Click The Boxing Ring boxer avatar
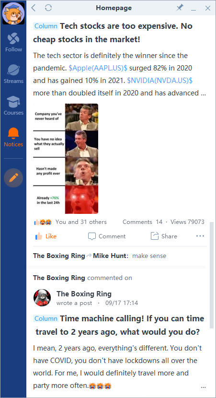216x398 pixels. [x=42, y=297]
